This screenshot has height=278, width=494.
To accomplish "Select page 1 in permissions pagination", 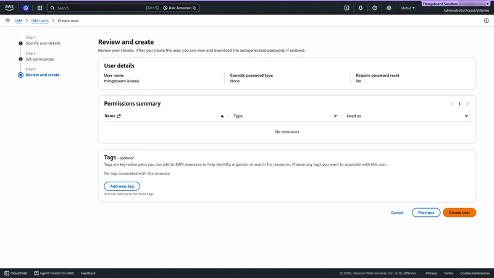I will pyautogui.click(x=459, y=104).
